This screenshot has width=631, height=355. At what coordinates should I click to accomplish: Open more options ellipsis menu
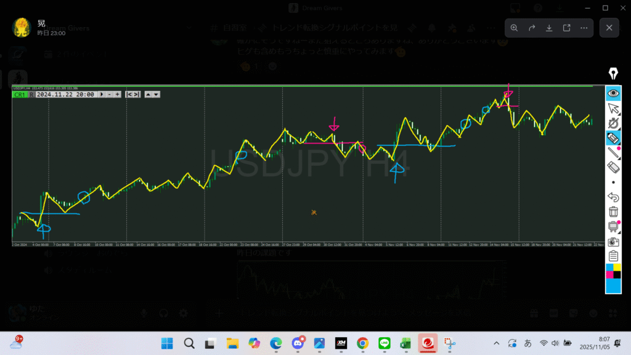pyautogui.click(x=584, y=28)
